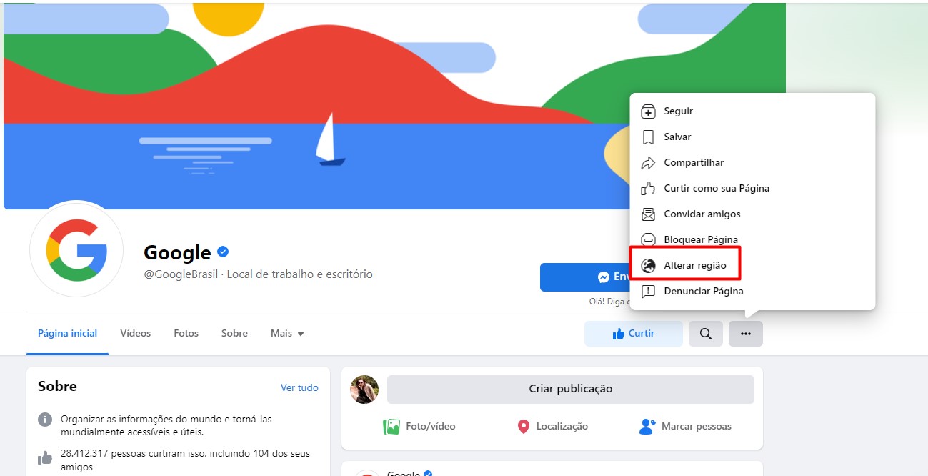Click the Criar publicação button

pos(571,390)
